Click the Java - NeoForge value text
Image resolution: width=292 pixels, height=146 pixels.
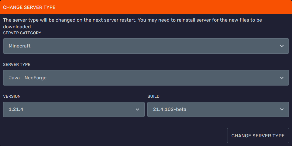pyautogui.click(x=28, y=78)
